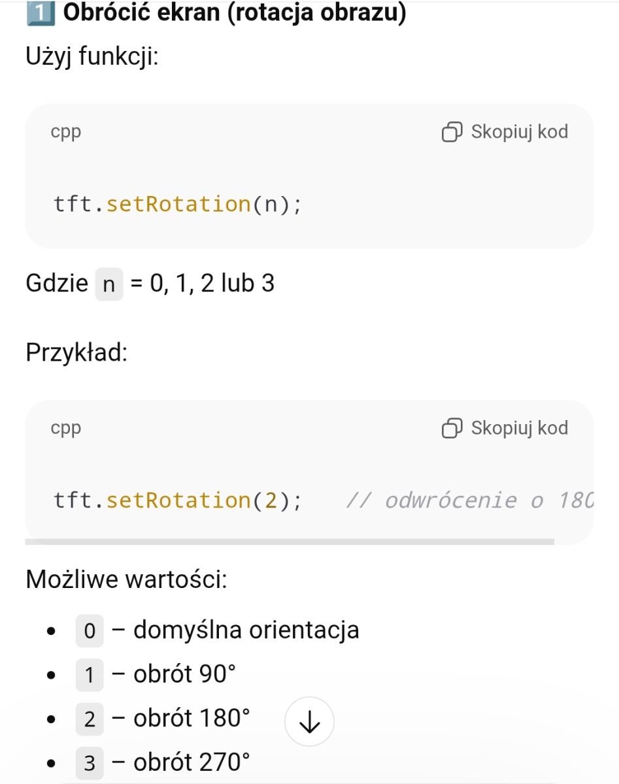619x784 pixels.
Task: Click the tft.setRotation(n); code line
Action: click(178, 204)
